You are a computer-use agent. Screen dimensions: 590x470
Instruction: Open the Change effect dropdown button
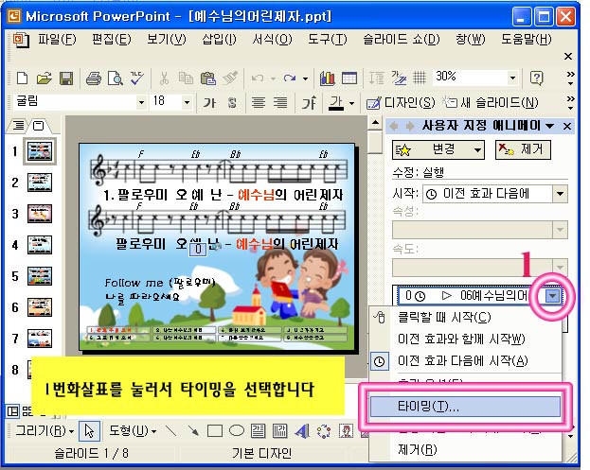pos(438,150)
